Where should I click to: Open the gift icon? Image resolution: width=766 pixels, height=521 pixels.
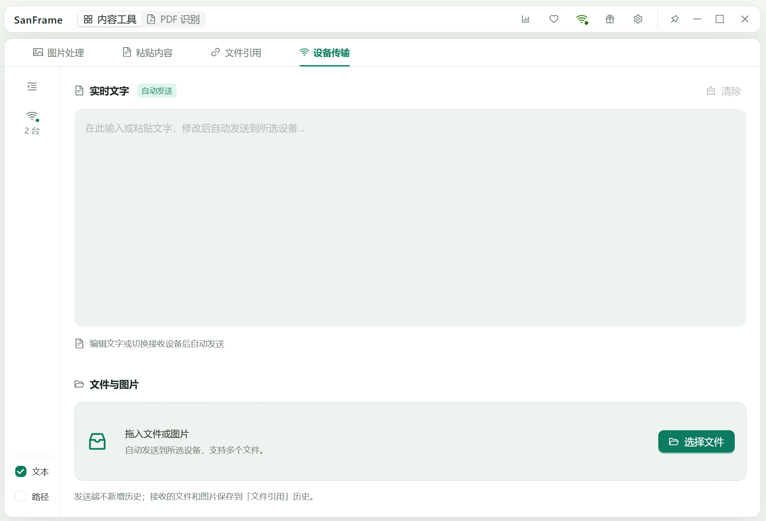point(610,19)
